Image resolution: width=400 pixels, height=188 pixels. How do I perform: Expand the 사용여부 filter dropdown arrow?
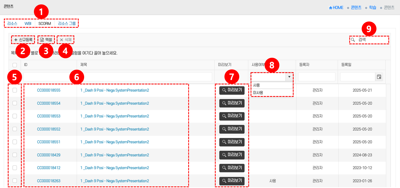(x=289, y=77)
